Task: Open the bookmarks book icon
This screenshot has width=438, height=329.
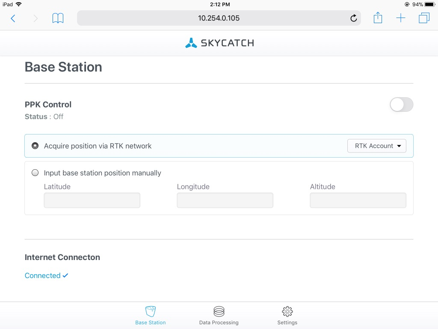Action: point(58,18)
